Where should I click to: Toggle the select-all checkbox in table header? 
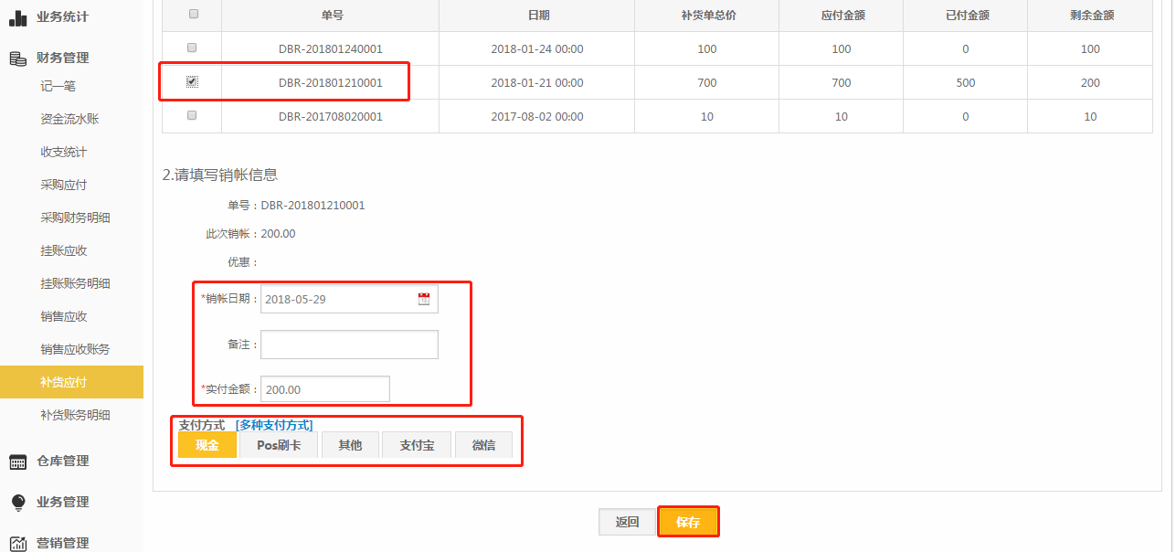pyautogui.click(x=192, y=14)
